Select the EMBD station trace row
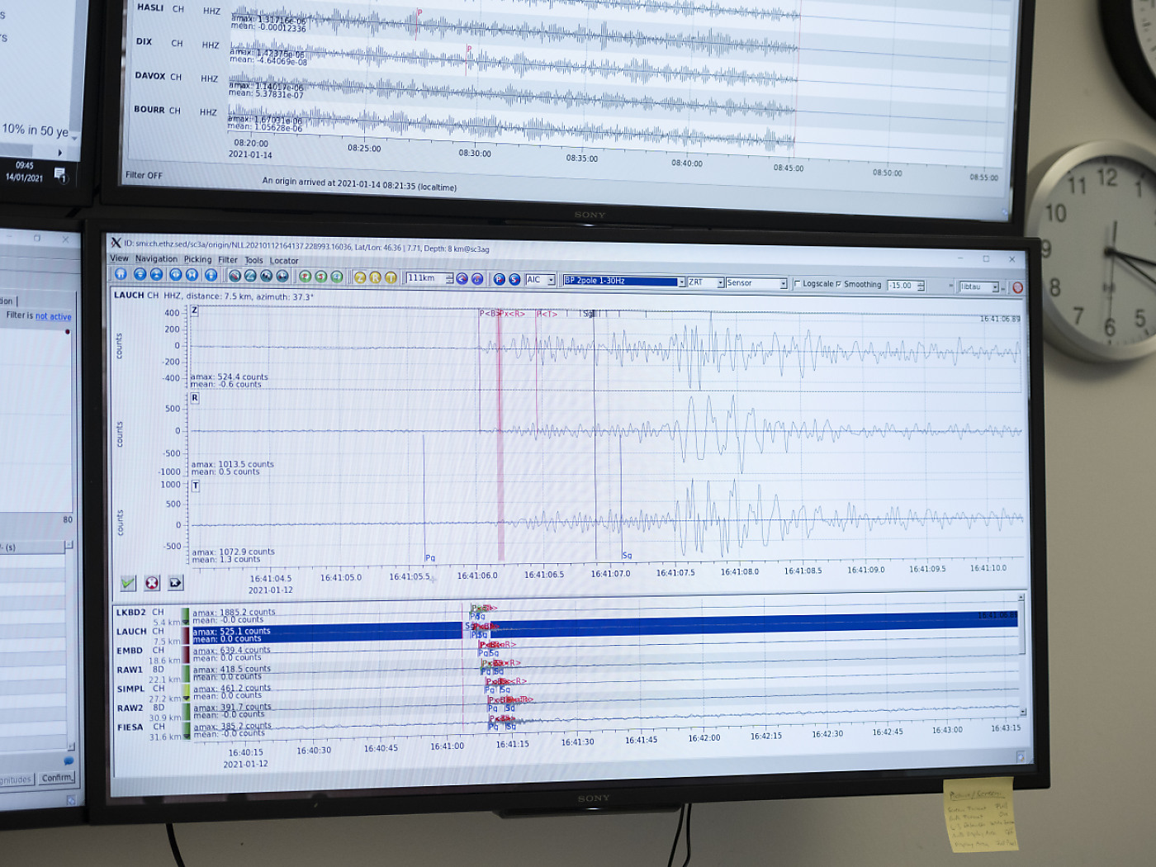1156x867 pixels. (x=130, y=651)
